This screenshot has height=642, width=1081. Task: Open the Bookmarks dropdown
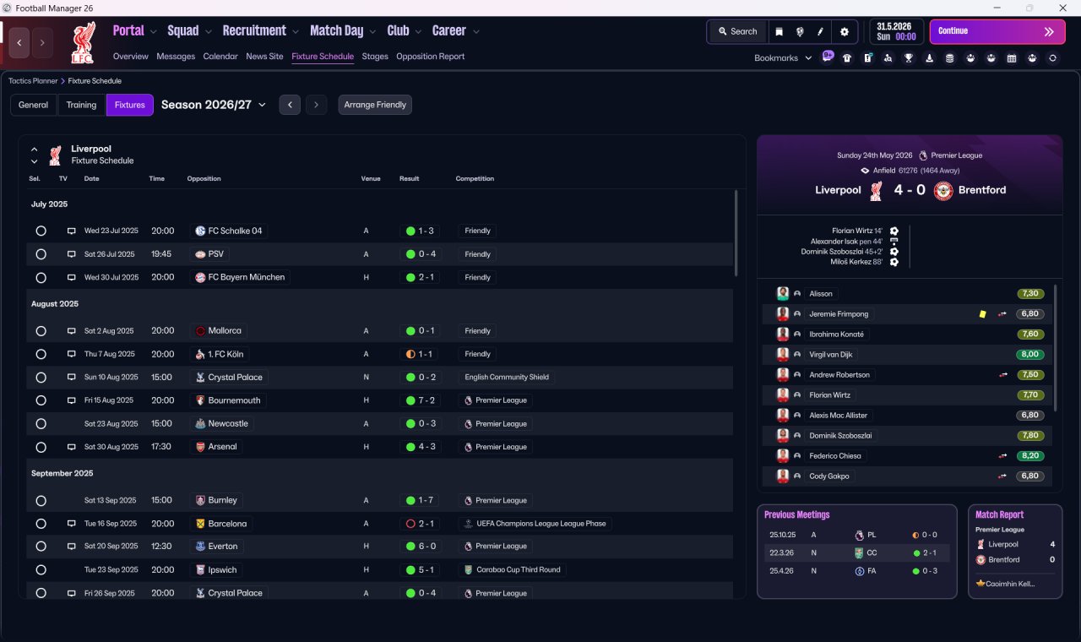click(x=783, y=58)
